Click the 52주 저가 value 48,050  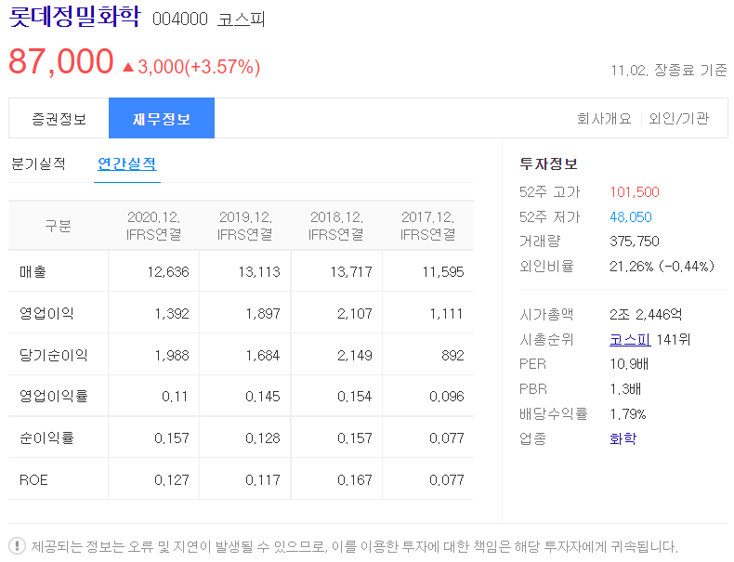point(631,217)
